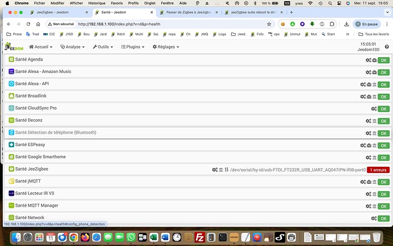The width and height of the screenshot is (393, 246).
Task: Click bank icon in Santé ESPeasy row
Action: pyautogui.click(x=374, y=146)
